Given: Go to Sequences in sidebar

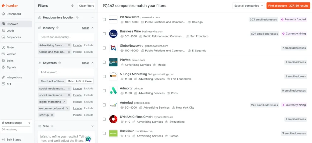Looking at the screenshot, I should coord(14,37).
